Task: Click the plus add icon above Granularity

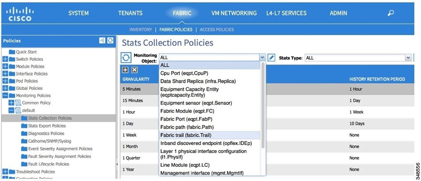Action: click(x=125, y=70)
